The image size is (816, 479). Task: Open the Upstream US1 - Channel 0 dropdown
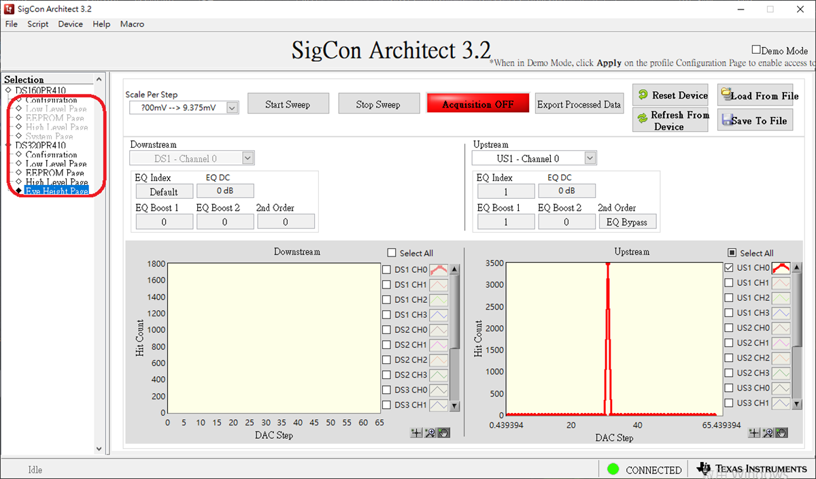[590, 159]
